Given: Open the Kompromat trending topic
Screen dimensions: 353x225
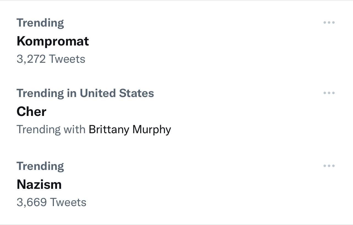Looking at the screenshot, I should pos(53,41).
